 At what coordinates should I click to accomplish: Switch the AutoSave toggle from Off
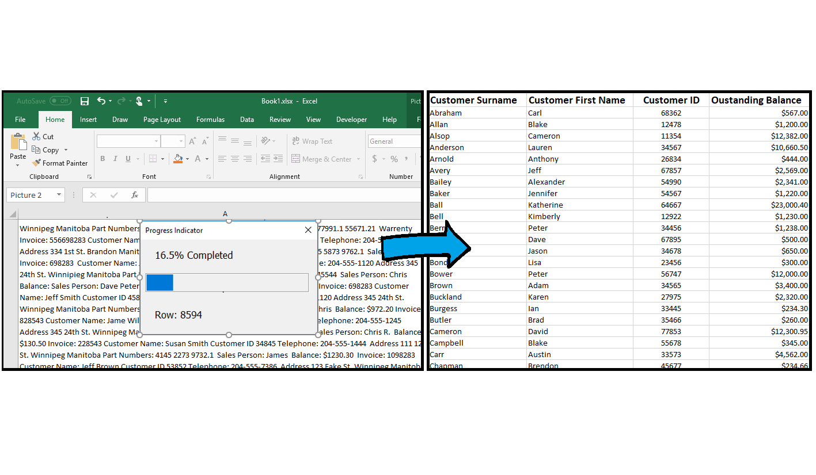click(x=60, y=100)
